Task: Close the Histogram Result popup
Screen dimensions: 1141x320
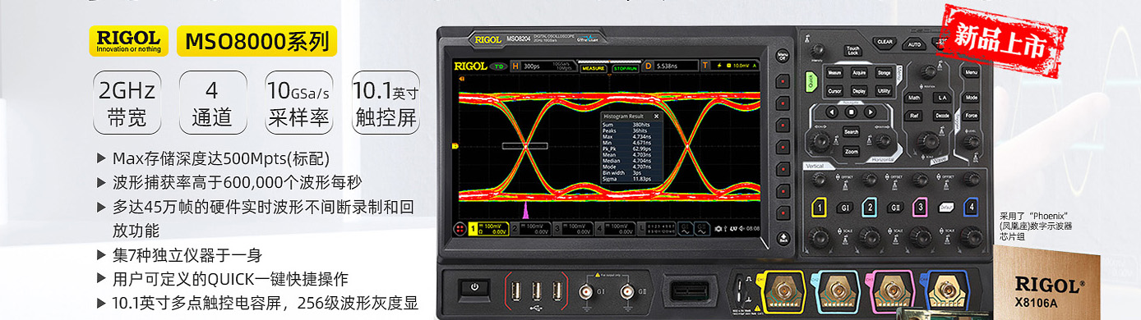Action: (656, 116)
